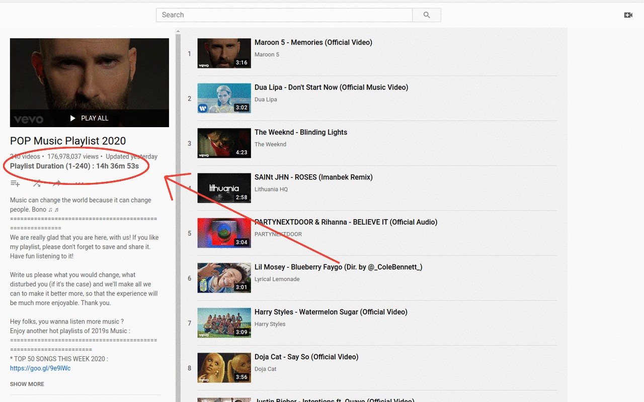Shuffle the playlist with the shuffle icon
The image size is (644, 402).
37,184
